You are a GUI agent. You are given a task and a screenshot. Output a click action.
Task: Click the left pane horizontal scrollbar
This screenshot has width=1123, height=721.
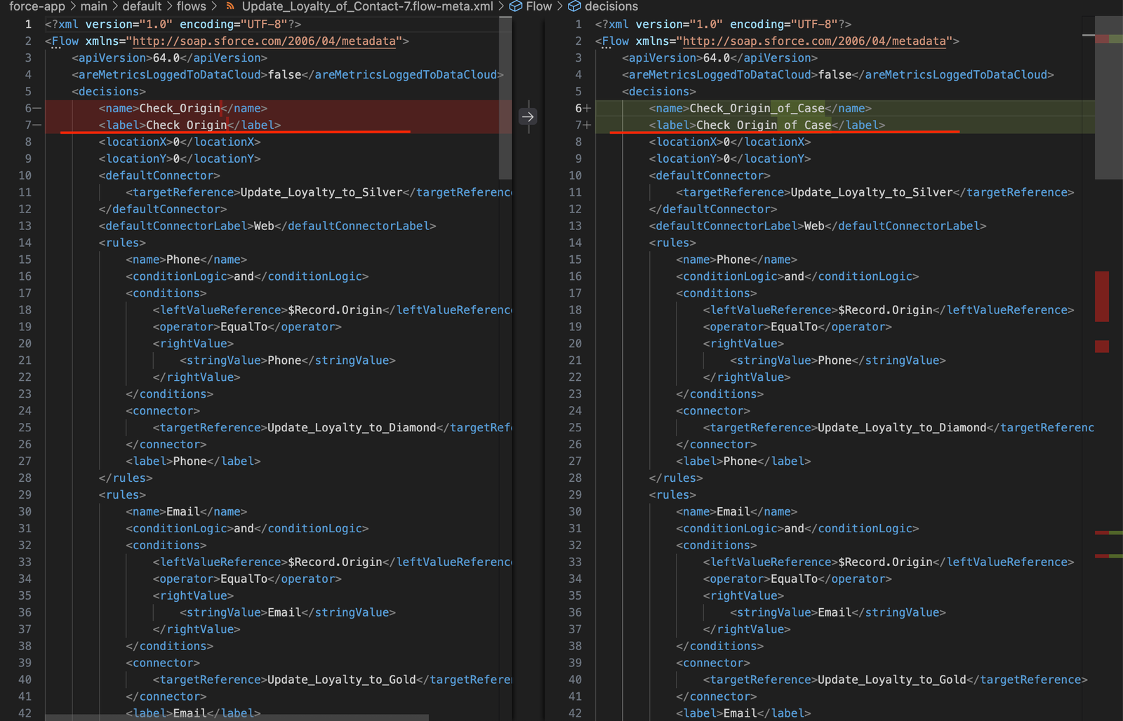coord(239,717)
